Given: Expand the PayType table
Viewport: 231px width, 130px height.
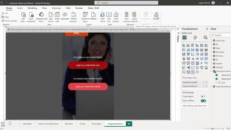Looking at the screenshot, I should click(212, 68).
